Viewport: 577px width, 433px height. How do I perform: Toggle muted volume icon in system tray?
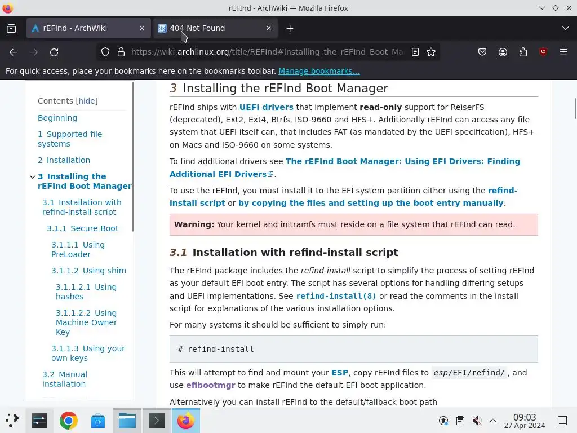pyautogui.click(x=477, y=421)
